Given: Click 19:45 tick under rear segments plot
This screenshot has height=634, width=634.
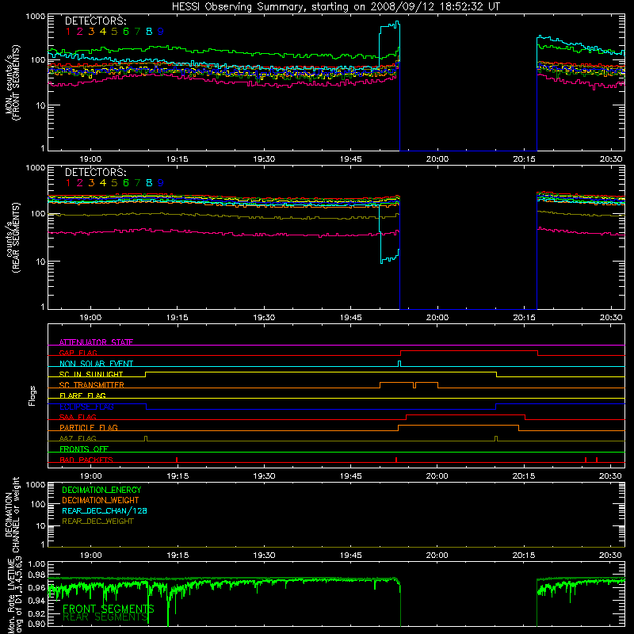Looking at the screenshot, I should pos(351,318).
